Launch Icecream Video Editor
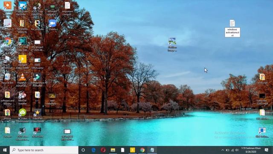The image size is (273, 154). (22, 62)
